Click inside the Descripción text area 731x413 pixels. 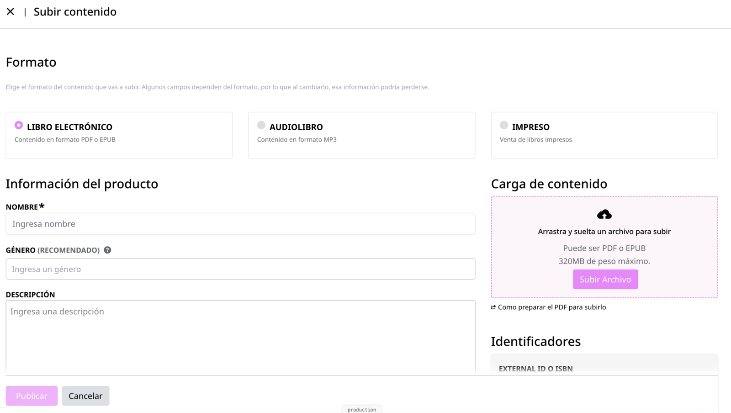coord(240,337)
